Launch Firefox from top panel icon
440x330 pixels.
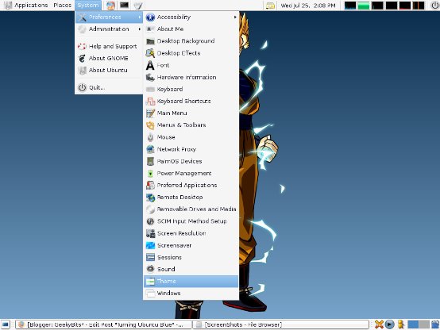[x=110, y=5]
